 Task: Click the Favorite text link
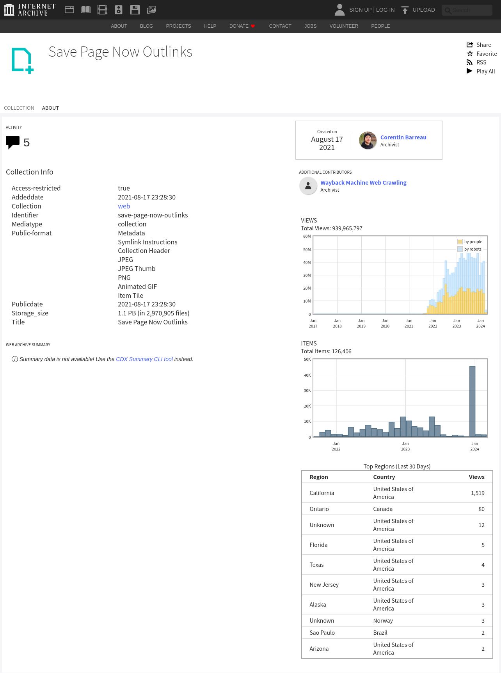point(487,54)
